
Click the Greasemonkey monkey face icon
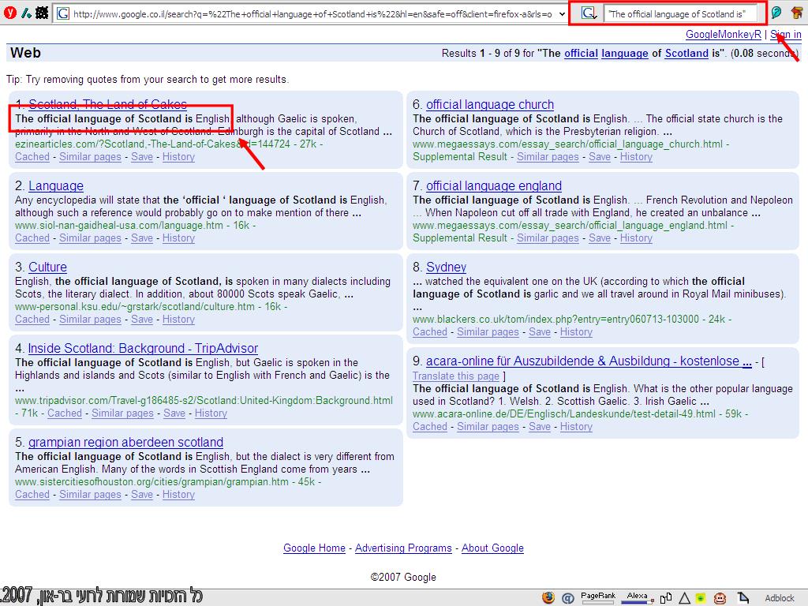(x=720, y=598)
